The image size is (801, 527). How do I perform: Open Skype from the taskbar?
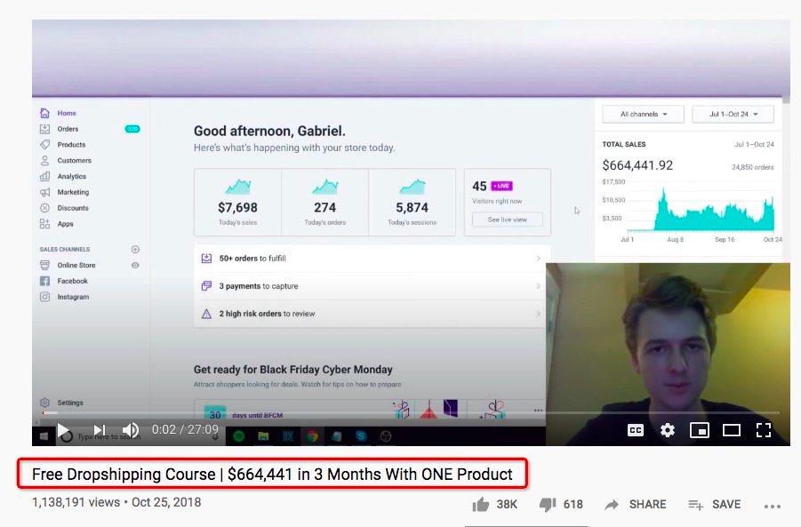point(361,436)
